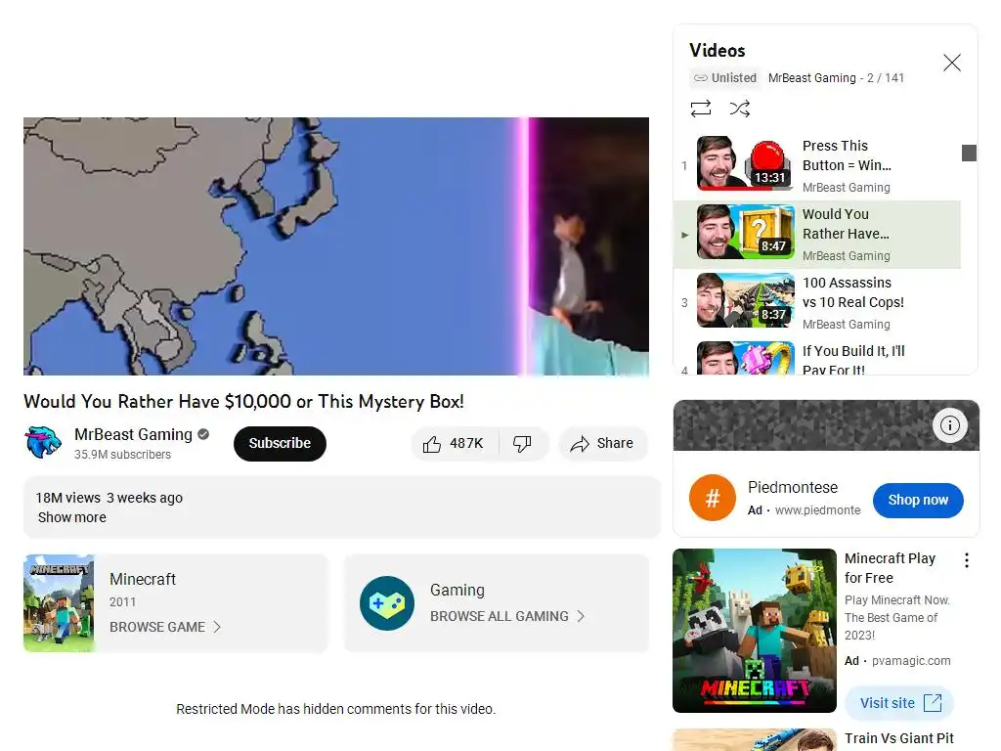Play 100 Assassins vs 10 Real Cops
The image size is (1001, 751).
[x=817, y=303]
